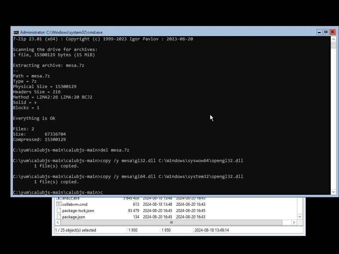
Task: Click the collabvm.cmd size value 613
Action: pyautogui.click(x=136, y=204)
